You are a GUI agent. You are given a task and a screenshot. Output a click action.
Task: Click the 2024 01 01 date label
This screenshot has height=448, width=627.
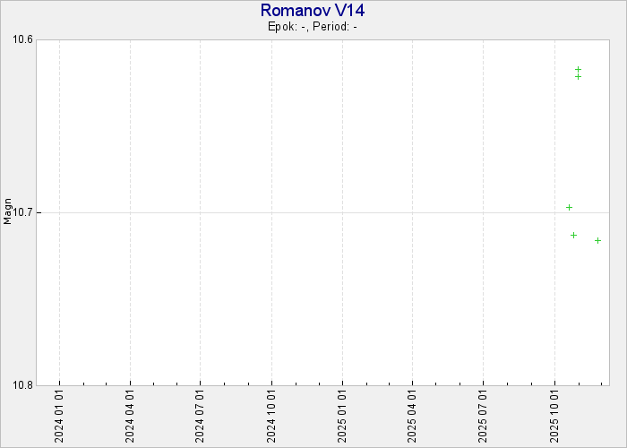click(x=59, y=417)
